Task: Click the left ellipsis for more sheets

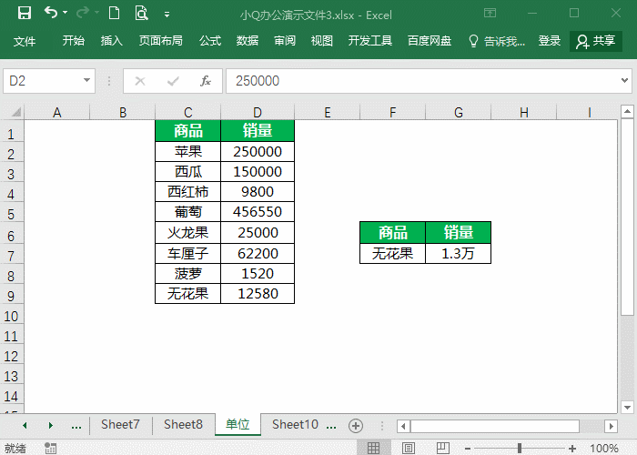Action: 76,425
